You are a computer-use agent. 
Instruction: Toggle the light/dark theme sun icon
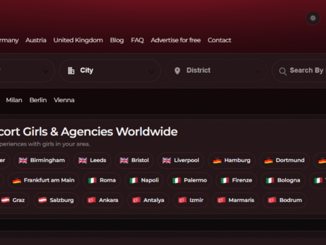(313, 18)
